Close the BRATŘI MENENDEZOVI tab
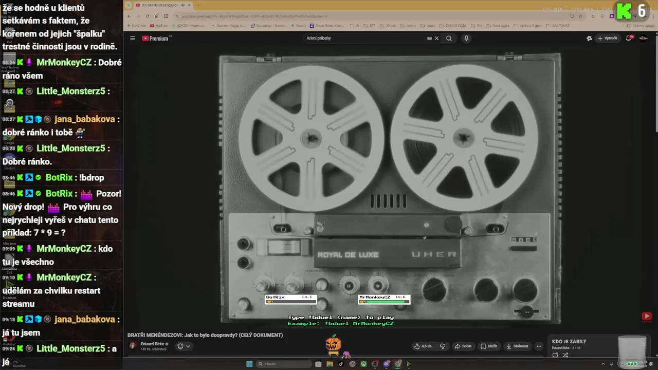This screenshot has width=658, height=370. 188,5
